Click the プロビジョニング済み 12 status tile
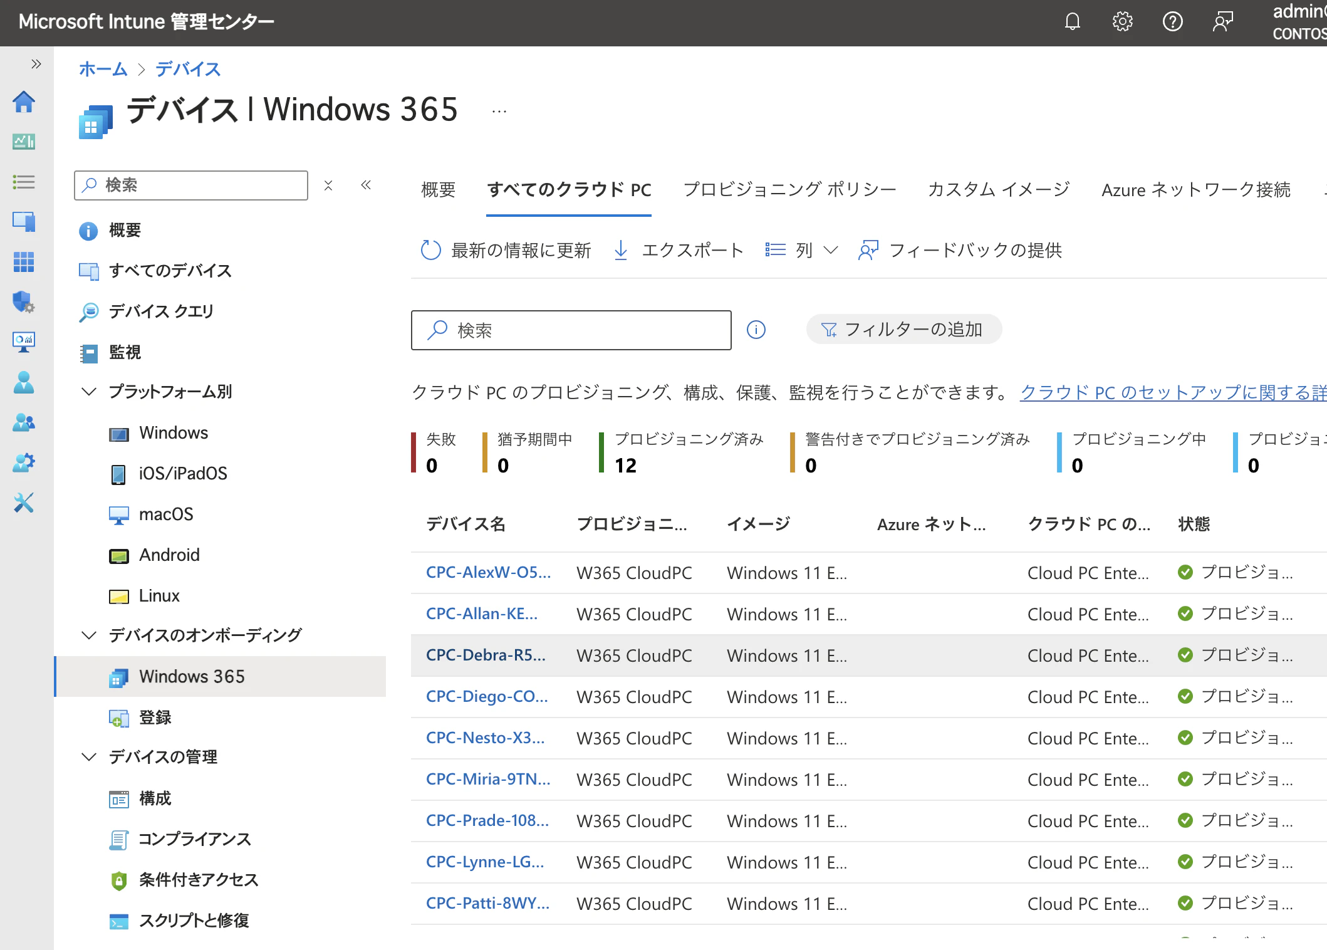The image size is (1327, 950). [x=682, y=452]
